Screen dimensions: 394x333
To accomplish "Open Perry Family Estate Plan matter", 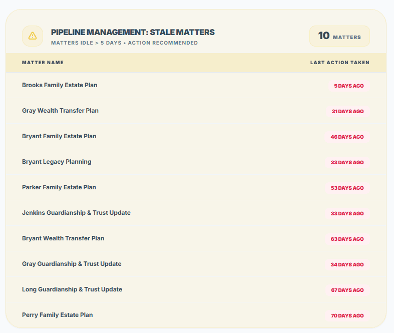I will 57,315.
